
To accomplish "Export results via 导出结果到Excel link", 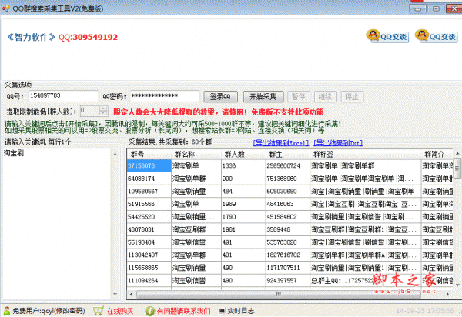I will [x=281, y=143].
